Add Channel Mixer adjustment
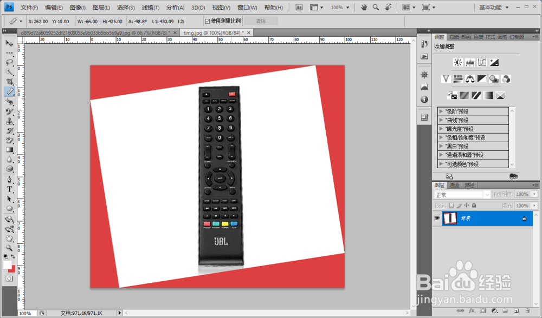Image resolution: width=542 pixels, height=318 pixels. point(506,79)
